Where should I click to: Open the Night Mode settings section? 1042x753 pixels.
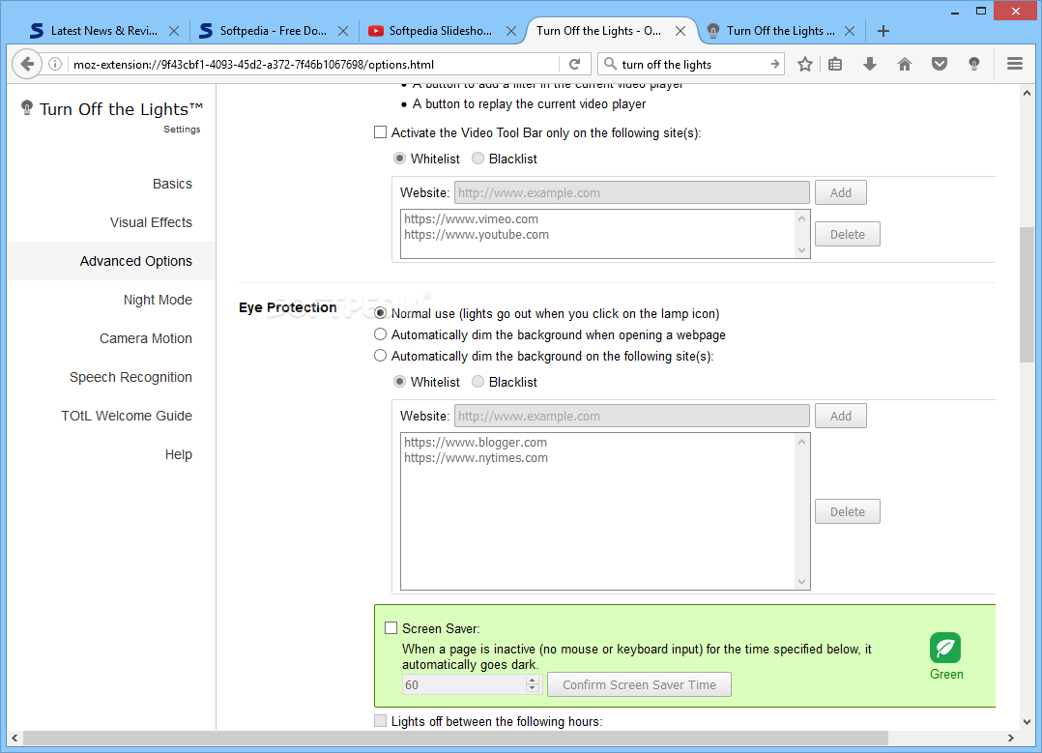(x=158, y=300)
